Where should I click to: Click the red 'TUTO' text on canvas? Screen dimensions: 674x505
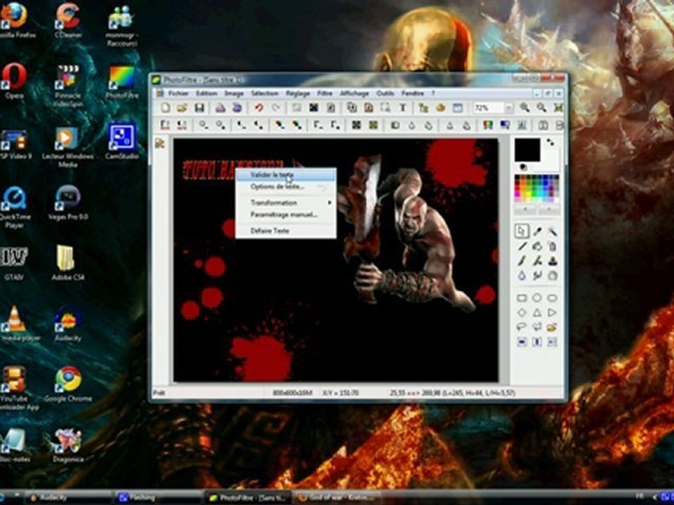(199, 170)
